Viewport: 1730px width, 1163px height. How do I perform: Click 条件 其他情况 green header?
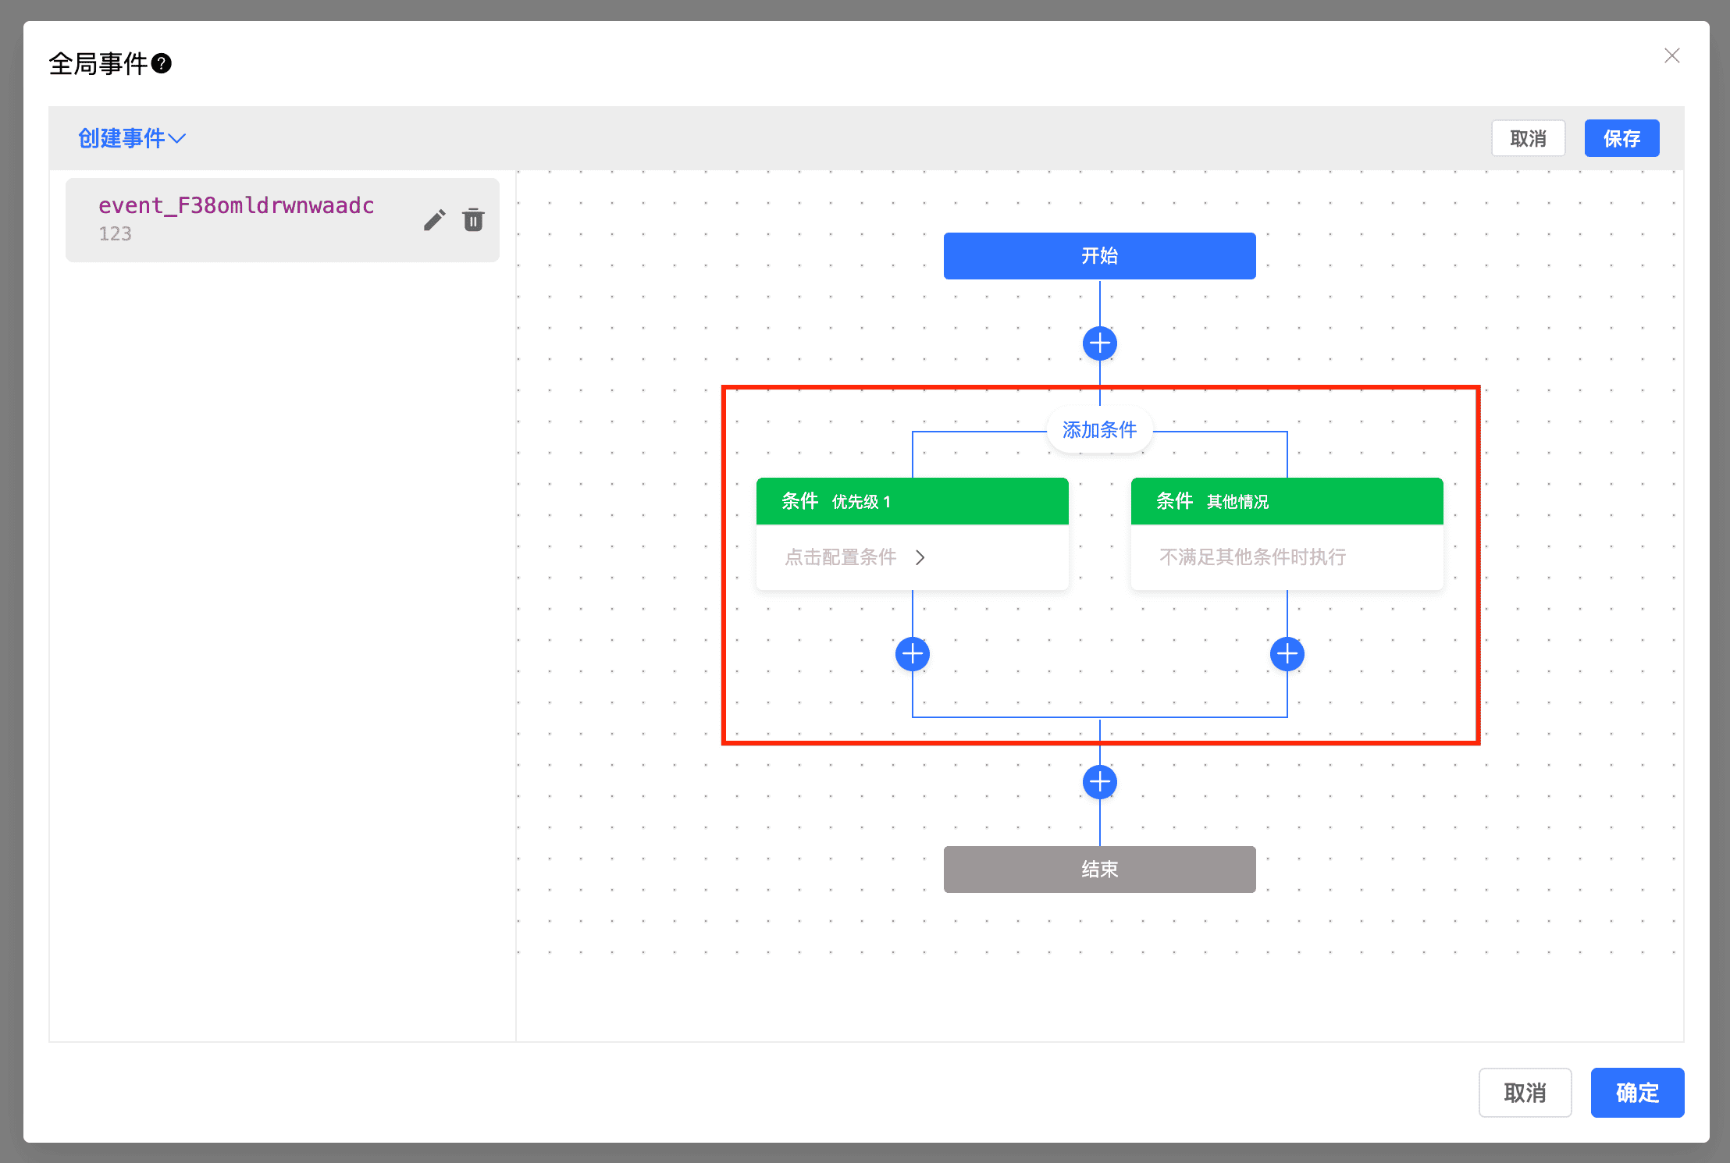pos(1287,501)
